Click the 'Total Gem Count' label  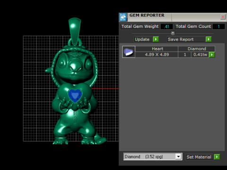[x=193, y=26]
